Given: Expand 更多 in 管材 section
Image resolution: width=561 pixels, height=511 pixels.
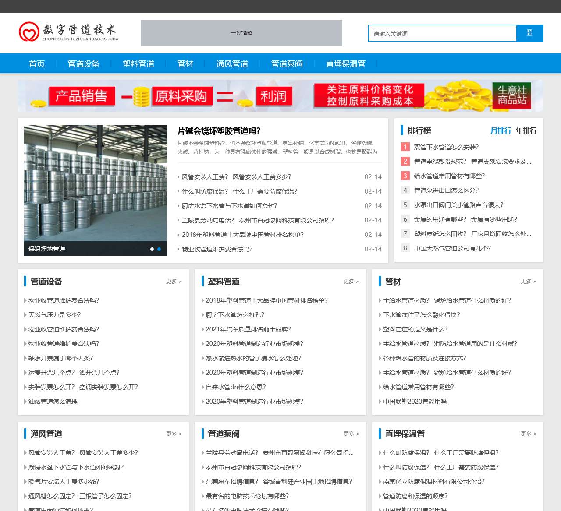Looking at the screenshot, I should click(x=528, y=282).
